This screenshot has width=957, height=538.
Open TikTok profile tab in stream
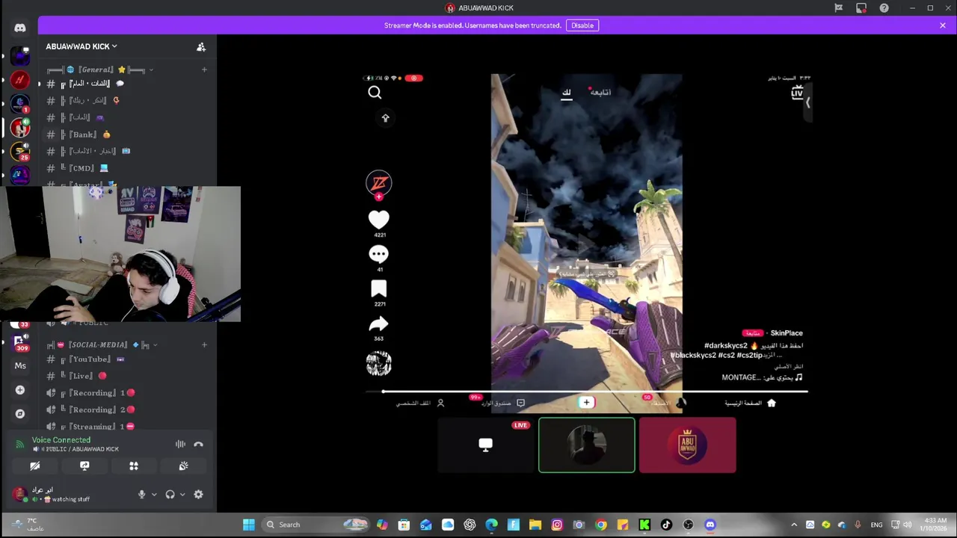420,403
